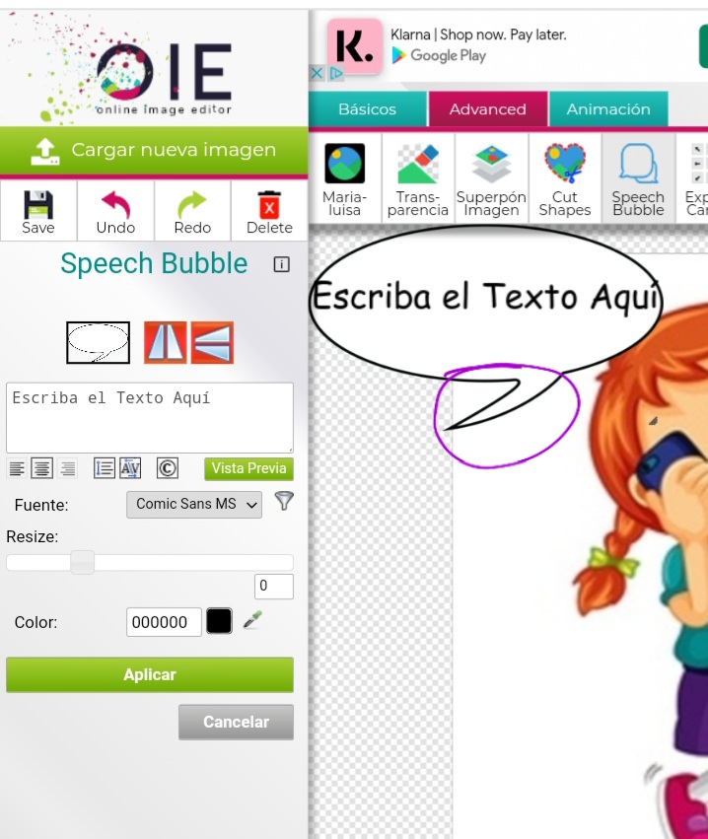Viewport: 708px width, 839px height.
Task: Click the Delete trash icon
Action: tap(269, 211)
